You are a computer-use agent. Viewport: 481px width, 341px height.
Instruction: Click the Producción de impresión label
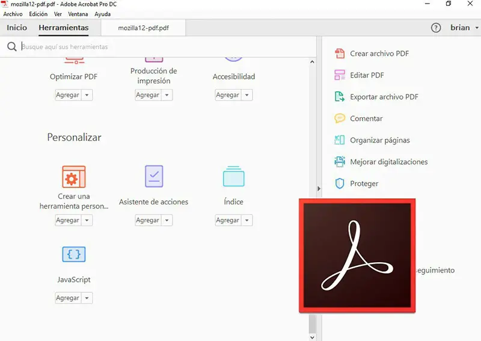click(154, 76)
